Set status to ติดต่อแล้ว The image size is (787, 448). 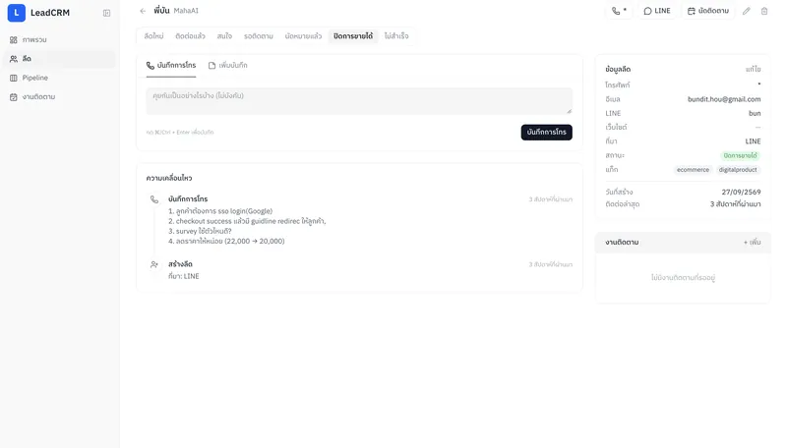click(190, 36)
